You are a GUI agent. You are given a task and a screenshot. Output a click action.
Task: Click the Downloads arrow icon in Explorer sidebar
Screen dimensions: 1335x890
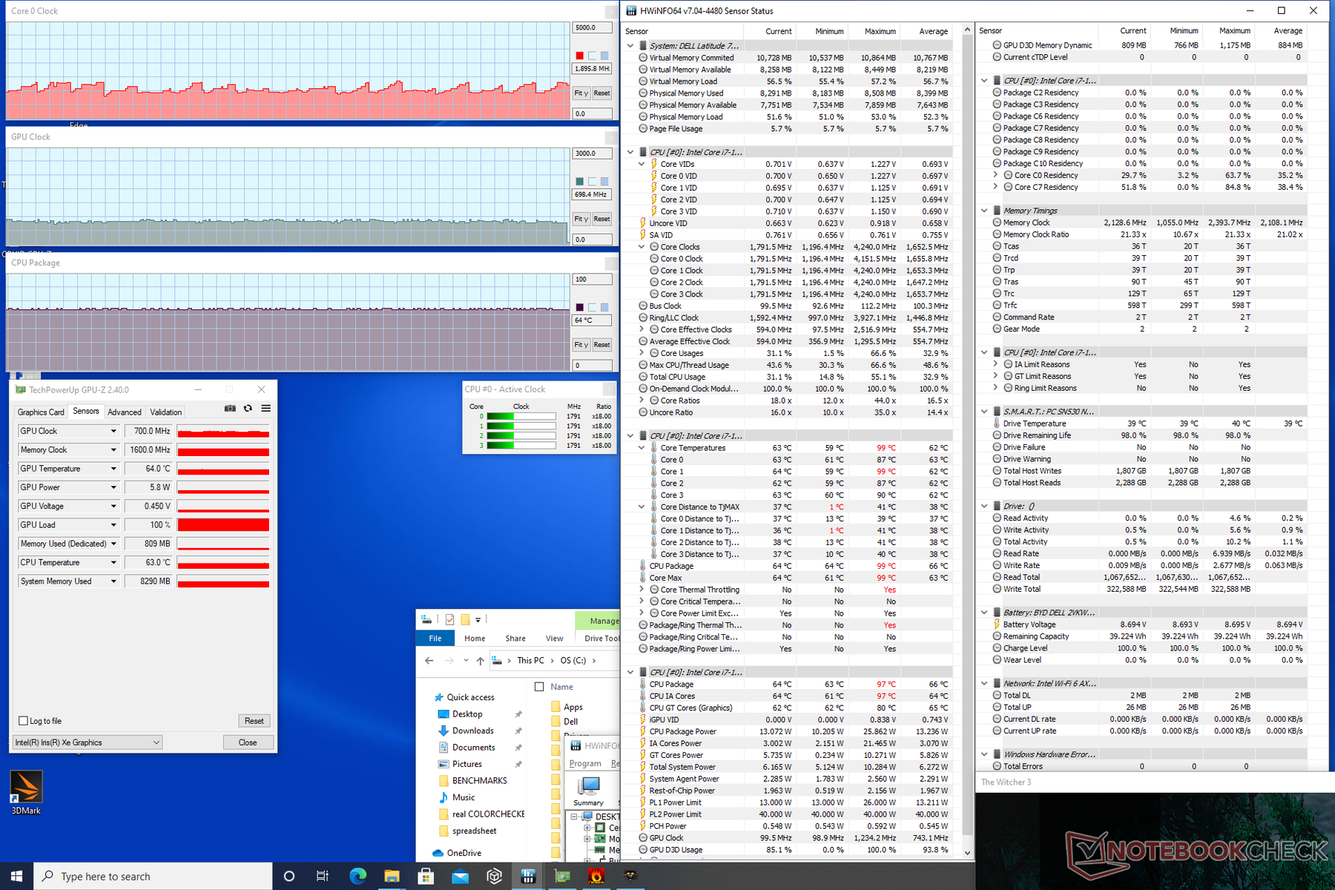444,731
